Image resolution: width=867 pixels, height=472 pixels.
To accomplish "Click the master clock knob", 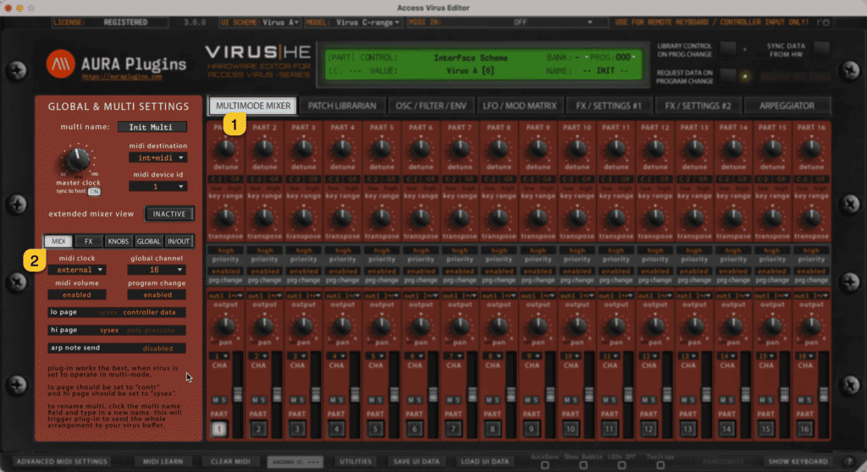I will (x=77, y=159).
